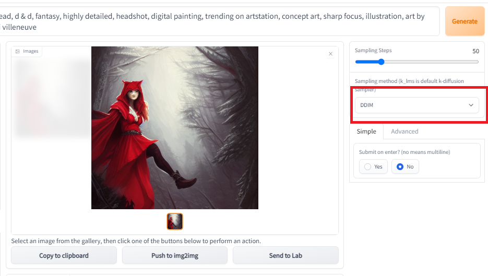The width and height of the screenshot is (488, 276).
Task: Select the No radio for submit on enter
Action: tap(400, 166)
